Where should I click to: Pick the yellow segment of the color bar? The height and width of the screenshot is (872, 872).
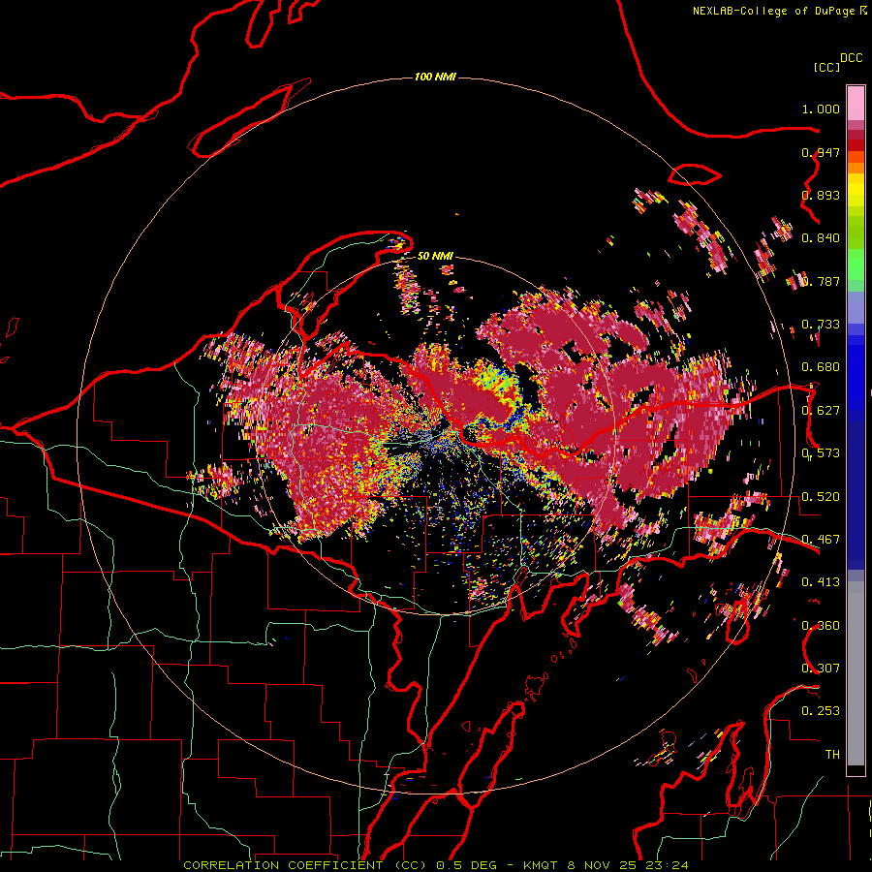(856, 191)
